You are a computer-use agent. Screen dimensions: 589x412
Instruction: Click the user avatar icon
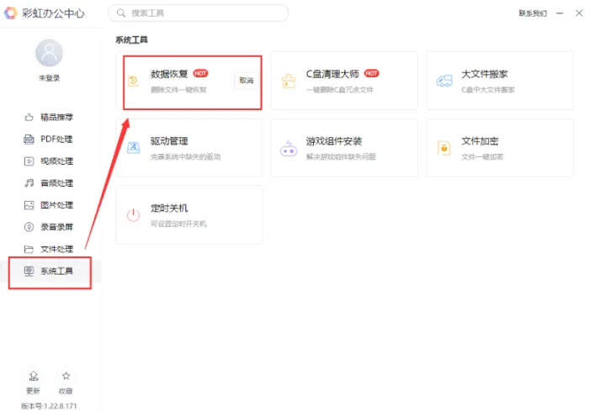click(49, 52)
